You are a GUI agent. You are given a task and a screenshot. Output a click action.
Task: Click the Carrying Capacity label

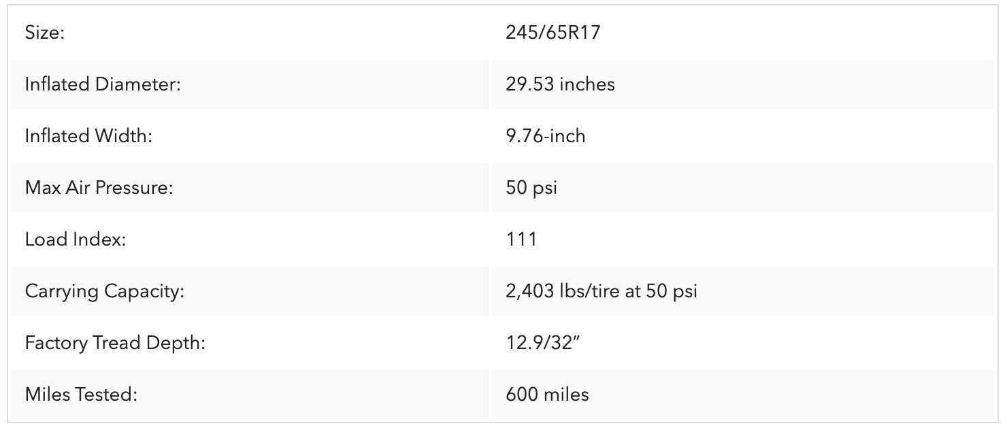[105, 291]
